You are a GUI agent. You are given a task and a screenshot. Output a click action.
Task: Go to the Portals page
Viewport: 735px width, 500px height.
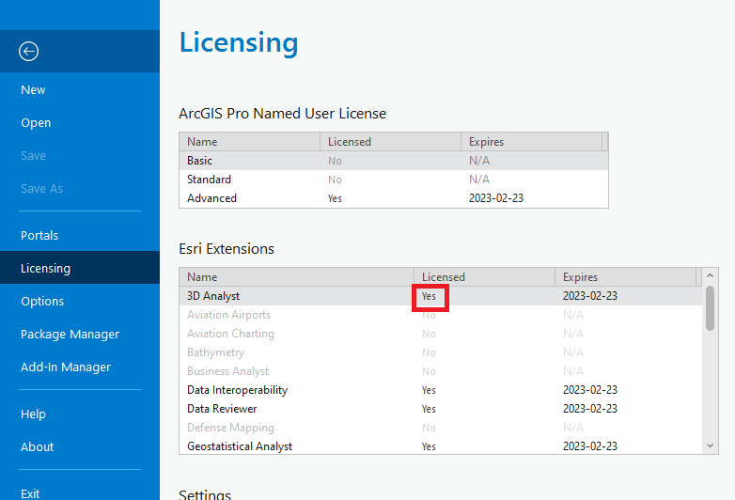(x=39, y=236)
